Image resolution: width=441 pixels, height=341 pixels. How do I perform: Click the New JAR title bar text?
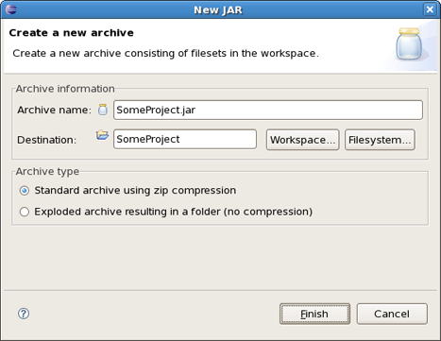point(218,10)
